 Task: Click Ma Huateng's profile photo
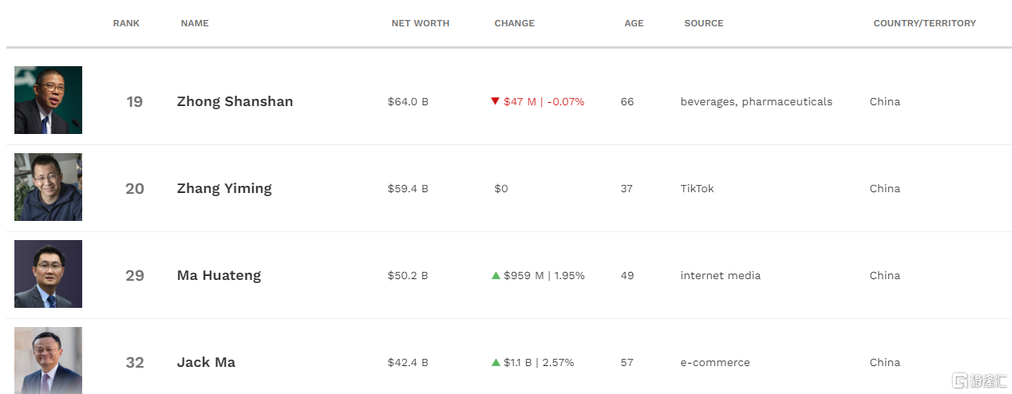[48, 274]
